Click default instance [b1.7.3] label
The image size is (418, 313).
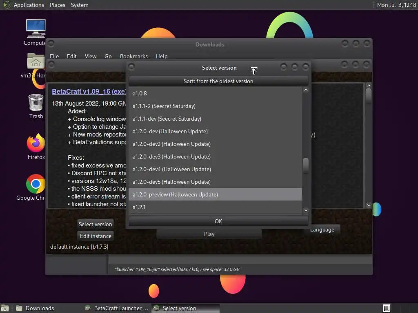point(79,247)
